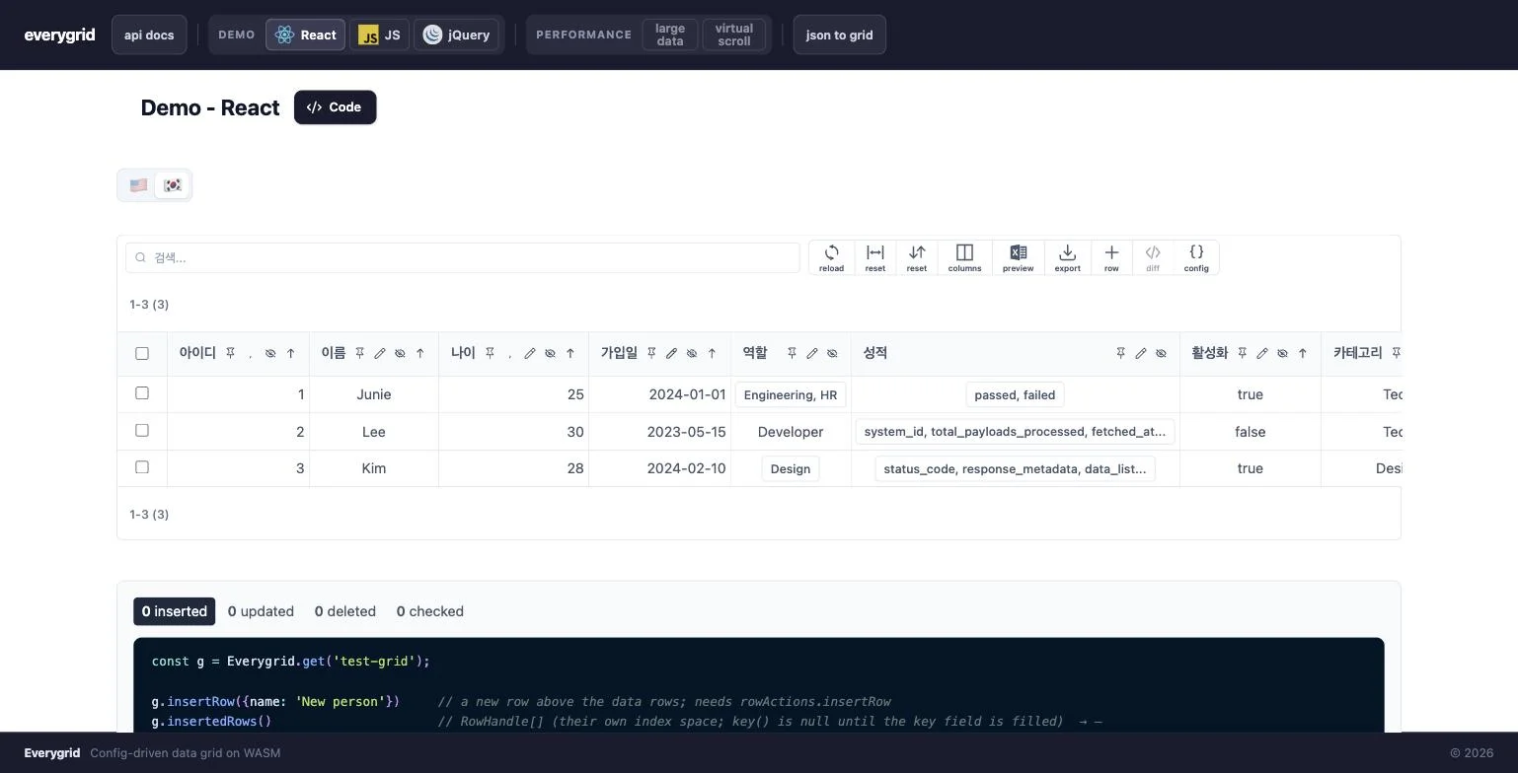This screenshot has height=773, width=1518.
Task: Switch language to the US flag
Action: point(138,185)
